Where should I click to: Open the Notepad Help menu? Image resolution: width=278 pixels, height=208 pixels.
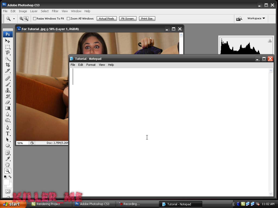point(111,65)
